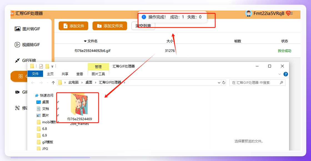Click the 帧数 column header
Screen dimensions: 311x161
click(x=238, y=41)
